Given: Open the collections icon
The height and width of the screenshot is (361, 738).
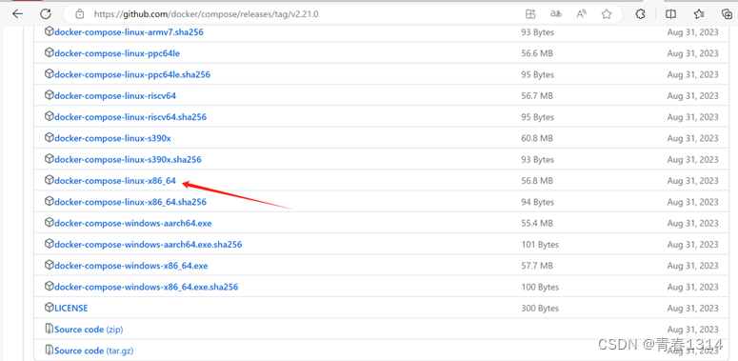Looking at the screenshot, I should tap(728, 14).
